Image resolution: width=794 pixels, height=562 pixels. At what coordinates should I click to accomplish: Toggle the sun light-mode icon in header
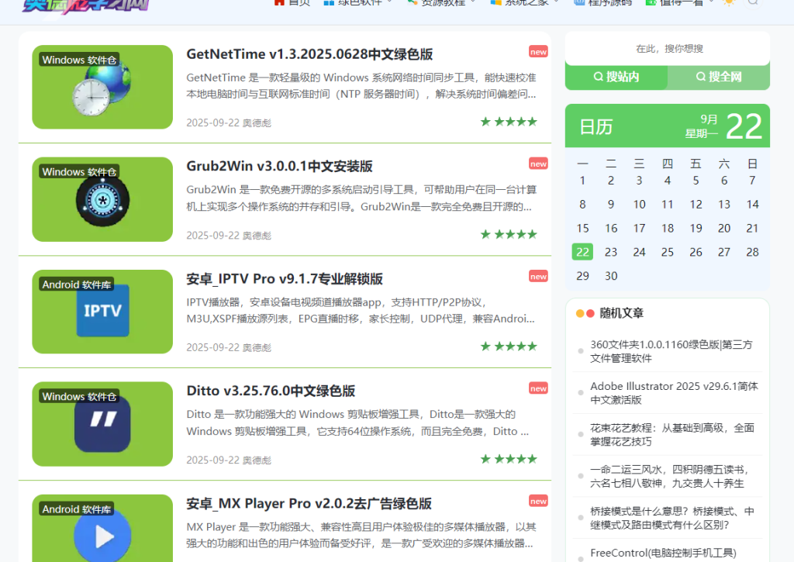729,2
